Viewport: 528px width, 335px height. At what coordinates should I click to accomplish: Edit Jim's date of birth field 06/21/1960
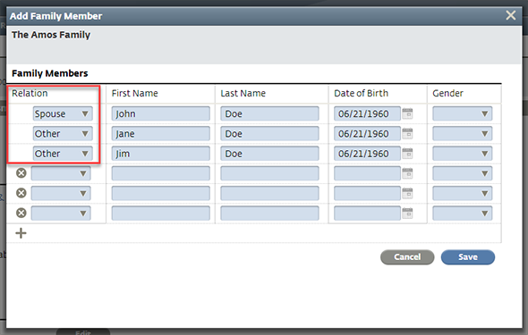click(367, 154)
